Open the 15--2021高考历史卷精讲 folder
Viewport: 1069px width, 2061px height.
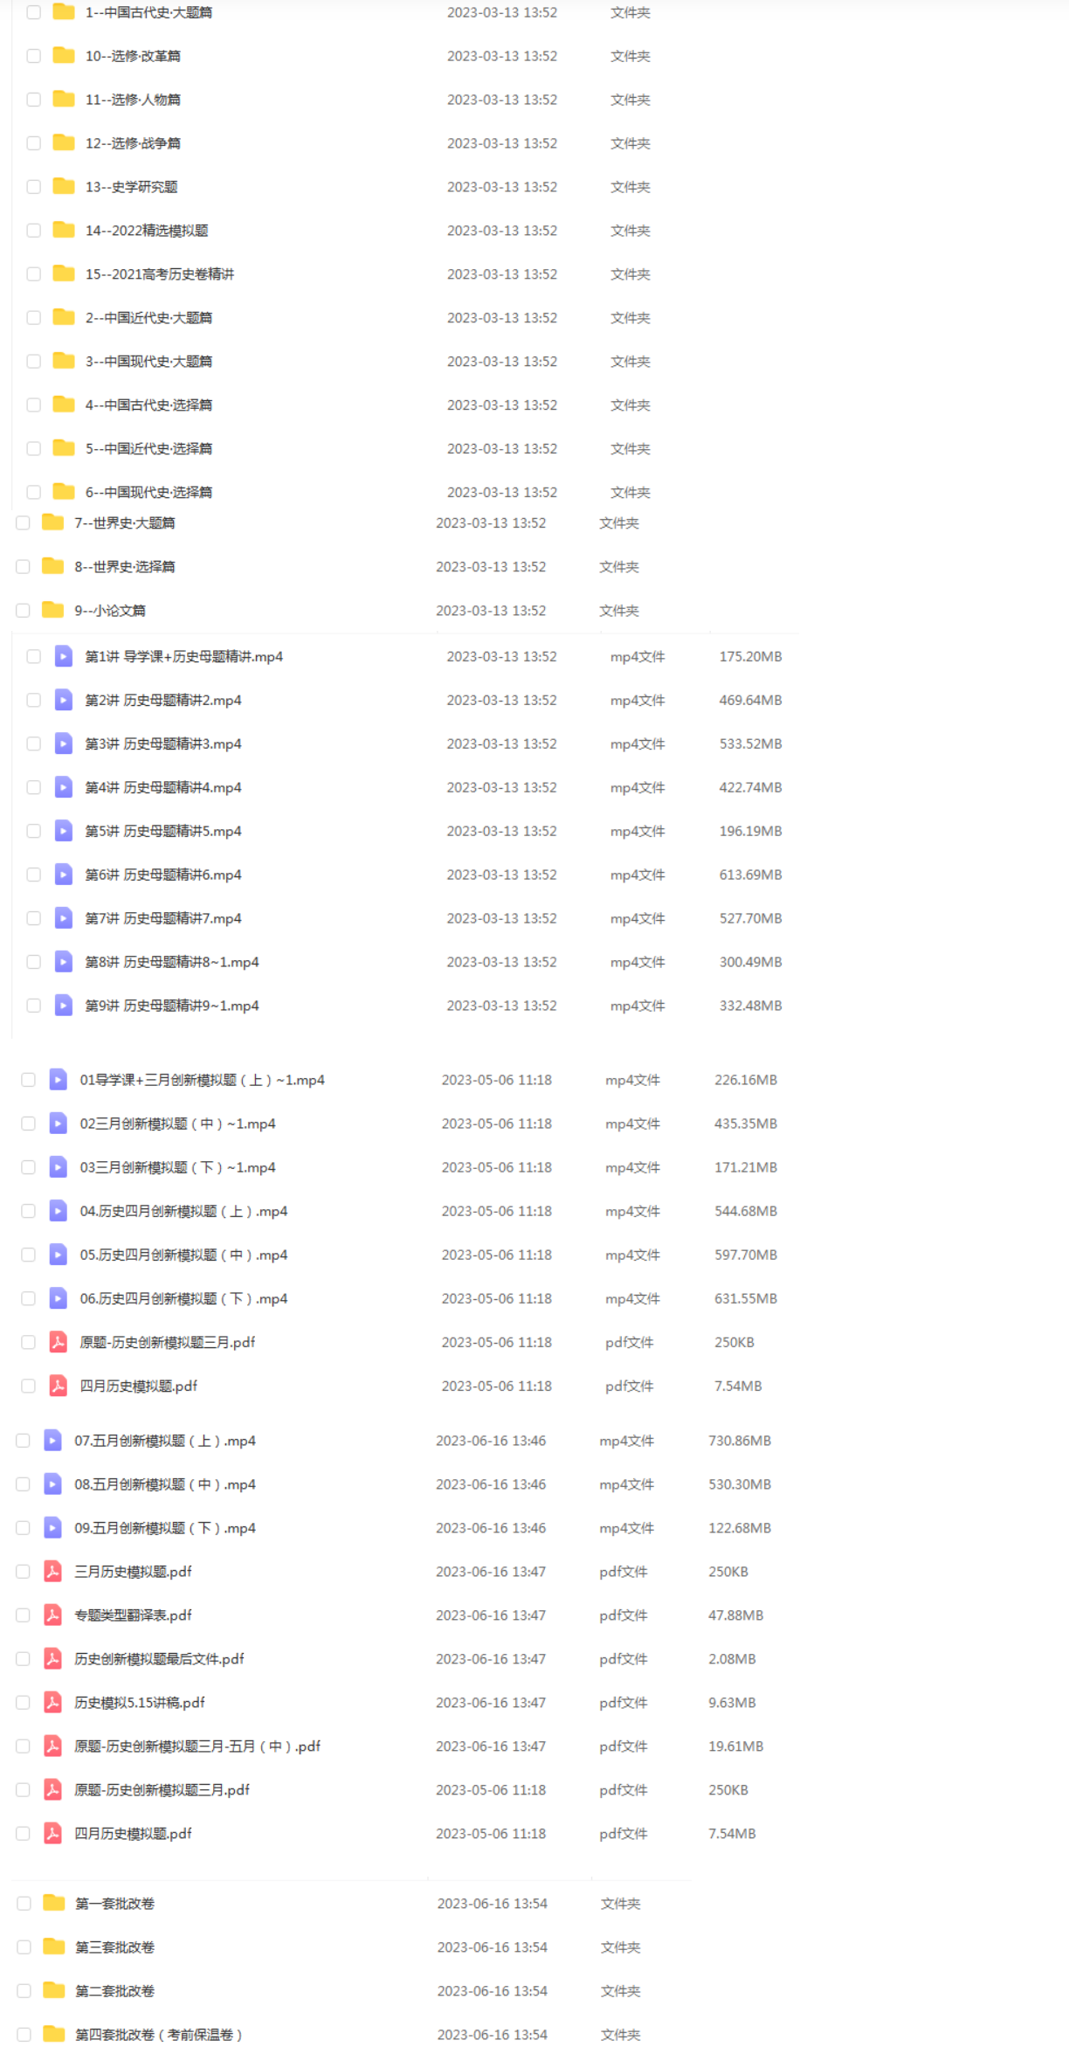tap(160, 274)
